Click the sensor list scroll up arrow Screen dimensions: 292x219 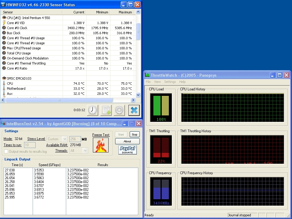point(138,12)
